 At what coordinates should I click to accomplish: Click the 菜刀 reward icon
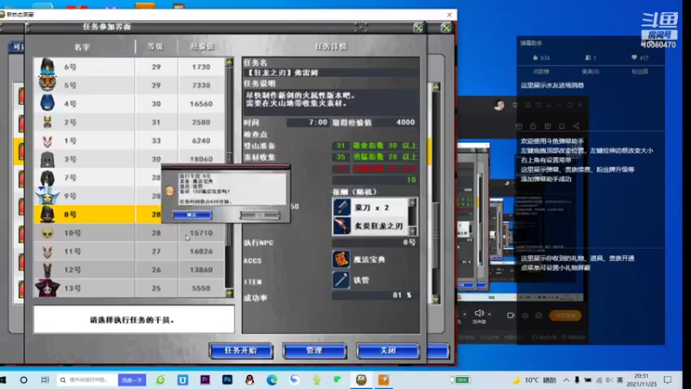341,207
